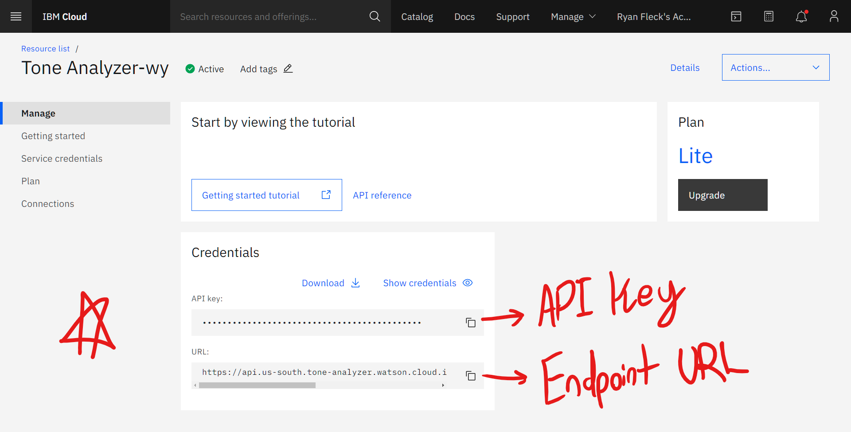Click the URL scrollbar right arrow
The image size is (851, 432).
coord(443,385)
